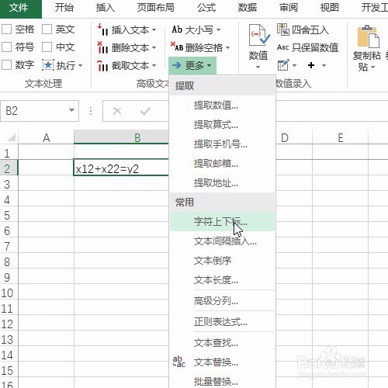Open the 执行 dropdown arrow
This screenshot has width=388, height=388.
(x=80, y=65)
